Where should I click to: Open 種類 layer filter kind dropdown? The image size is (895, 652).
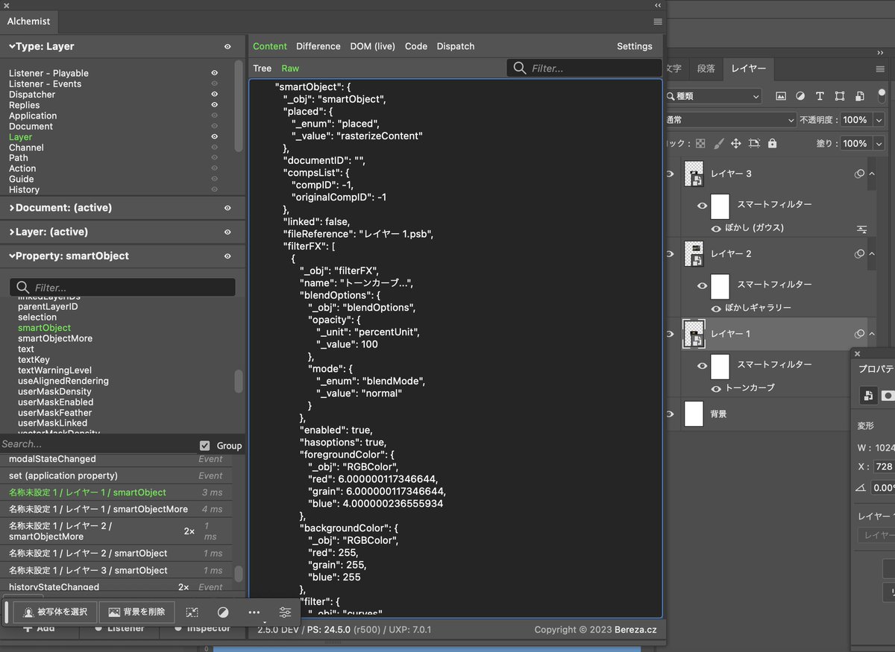click(x=713, y=96)
